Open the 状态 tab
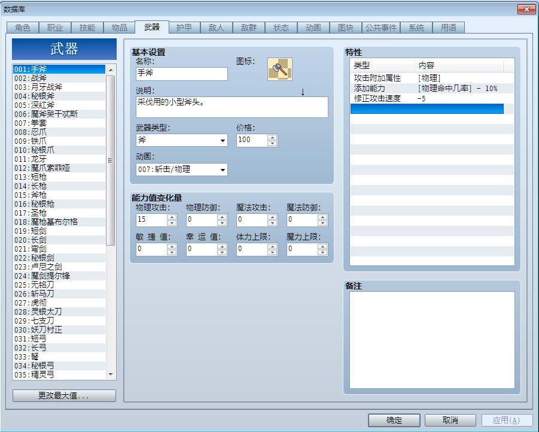The image size is (539, 432). coord(281,28)
